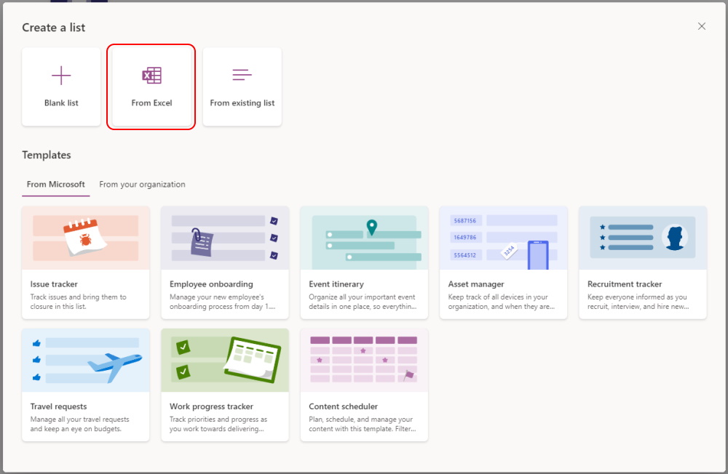Pick the Event itinerary template image
The height and width of the screenshot is (474, 728).
[x=364, y=238]
